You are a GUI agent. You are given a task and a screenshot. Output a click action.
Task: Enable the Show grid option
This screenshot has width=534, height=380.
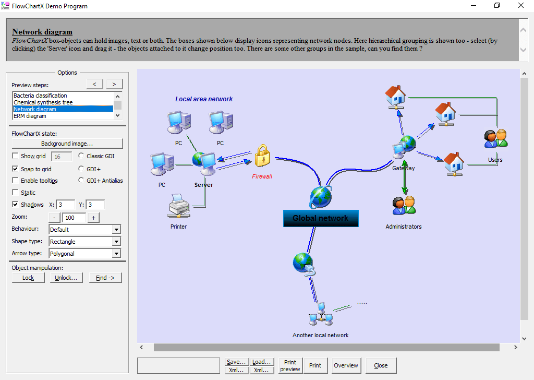(x=16, y=156)
